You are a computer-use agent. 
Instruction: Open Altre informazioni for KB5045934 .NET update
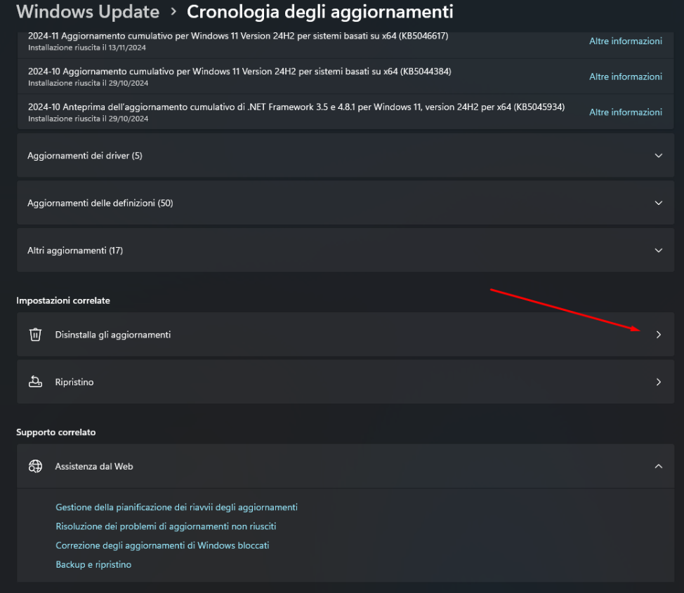625,112
